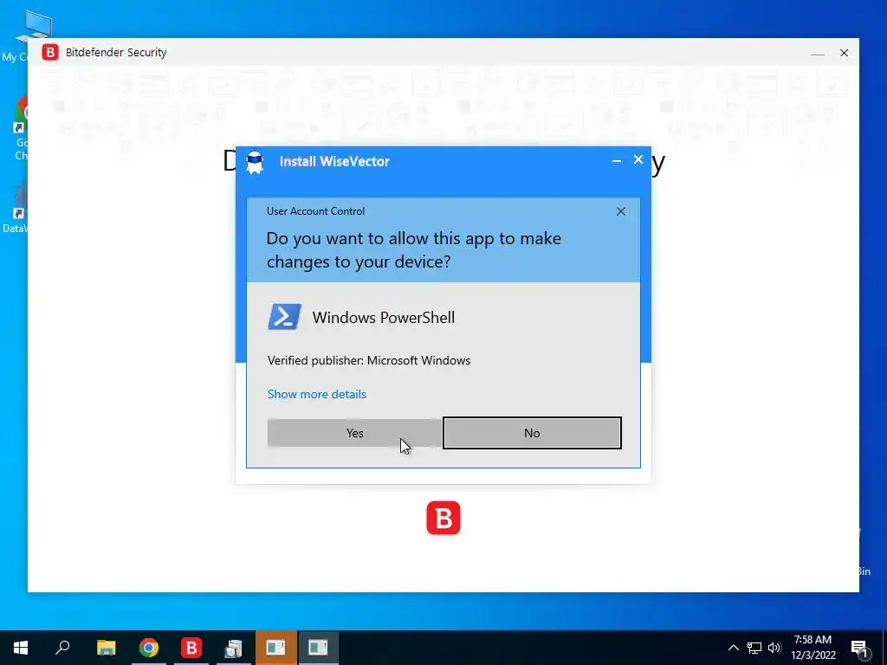Open the Show more details link

point(317,394)
